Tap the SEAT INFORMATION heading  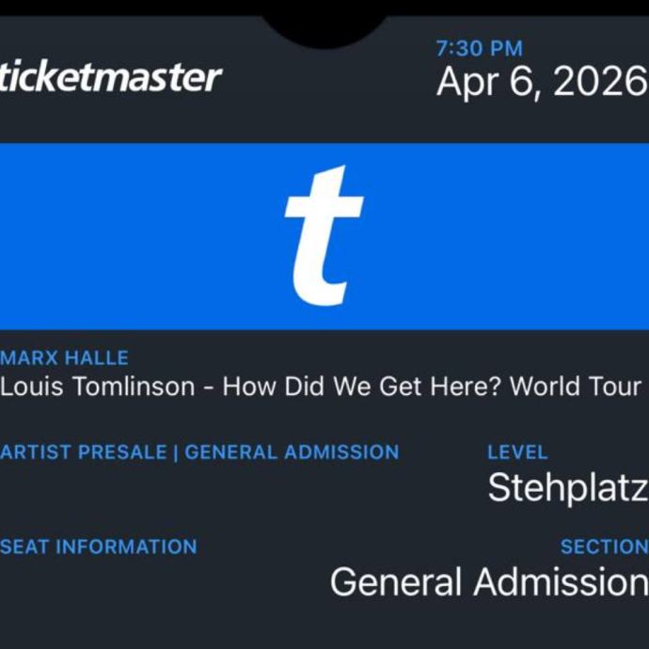click(99, 546)
